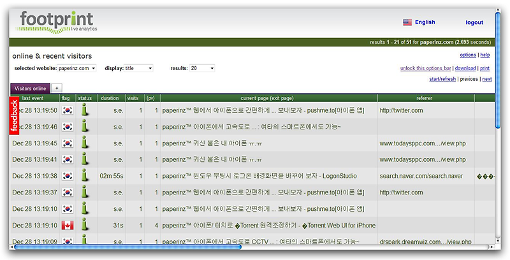Switch to the Visitors online tab

30,89
